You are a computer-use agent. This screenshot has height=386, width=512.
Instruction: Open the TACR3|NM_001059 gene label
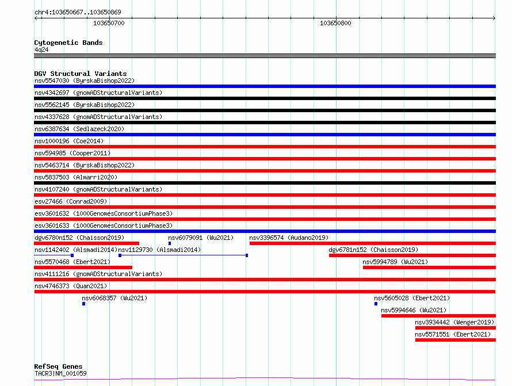(x=60, y=373)
